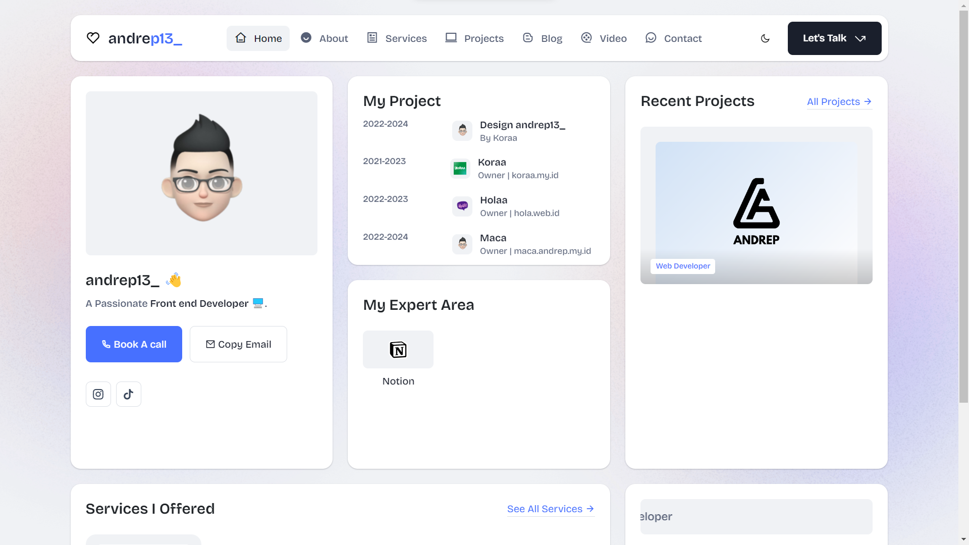Image resolution: width=969 pixels, height=545 pixels.
Task: Open the Video nav item
Action: pos(604,38)
